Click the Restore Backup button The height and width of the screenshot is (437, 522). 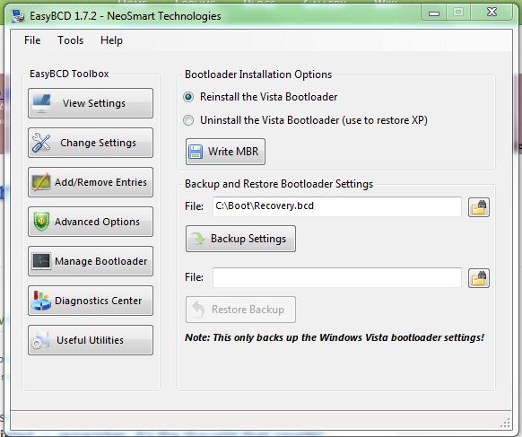tap(240, 310)
